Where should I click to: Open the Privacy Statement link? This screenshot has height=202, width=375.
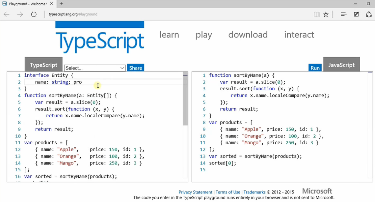point(195,192)
